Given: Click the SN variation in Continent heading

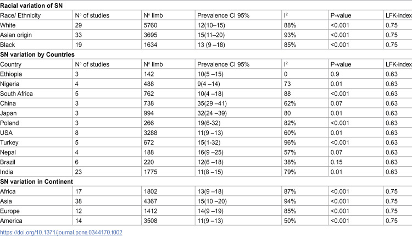Looking at the screenshot, I should coord(36,182).
